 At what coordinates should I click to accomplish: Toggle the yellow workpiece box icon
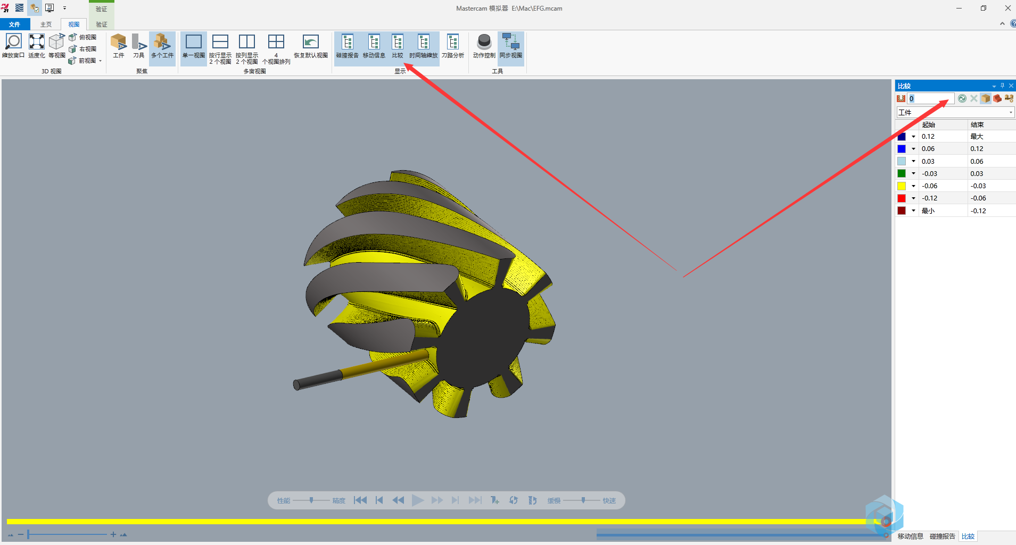(986, 98)
